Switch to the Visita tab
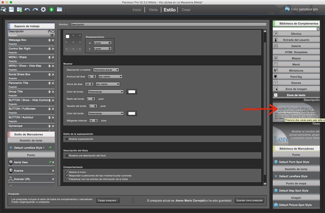This screenshot has height=213, width=325. (x=153, y=10)
